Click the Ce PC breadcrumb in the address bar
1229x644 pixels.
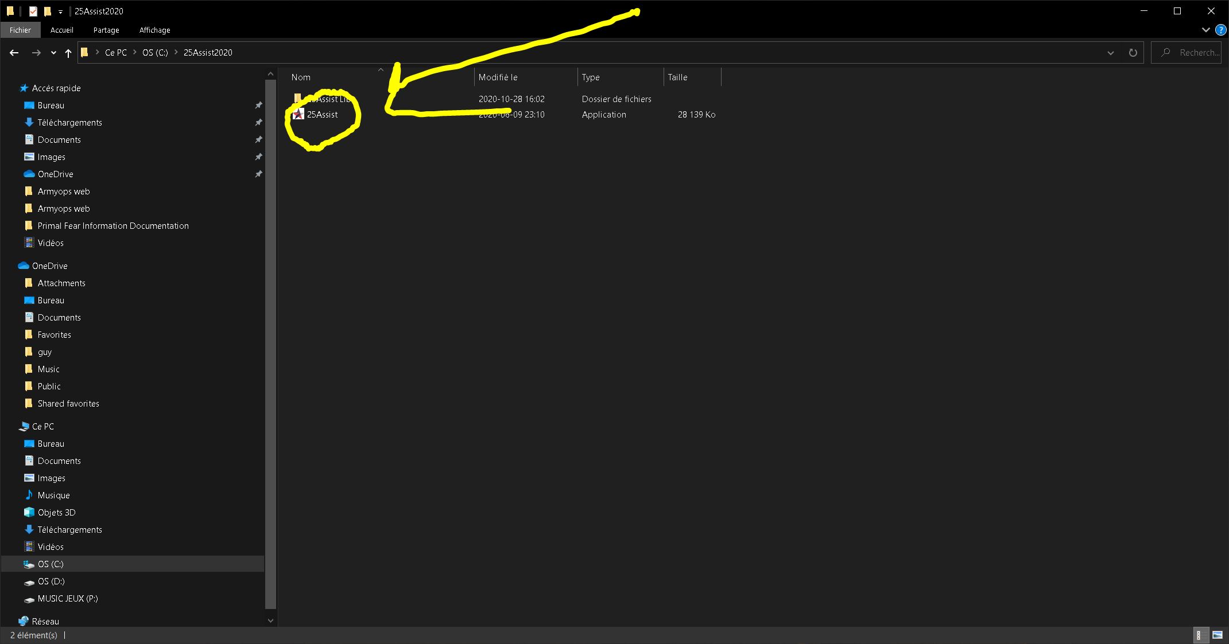115,53
